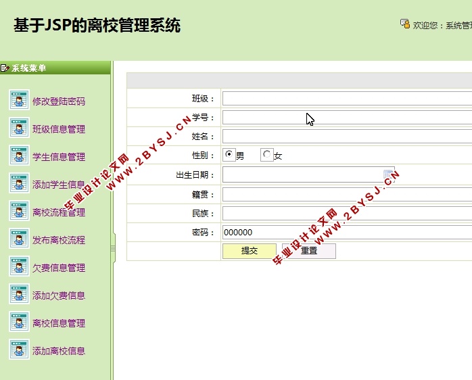The height and width of the screenshot is (380, 472).
Task: Open the calendar picker in 出生日期 field
Action: coord(388,174)
